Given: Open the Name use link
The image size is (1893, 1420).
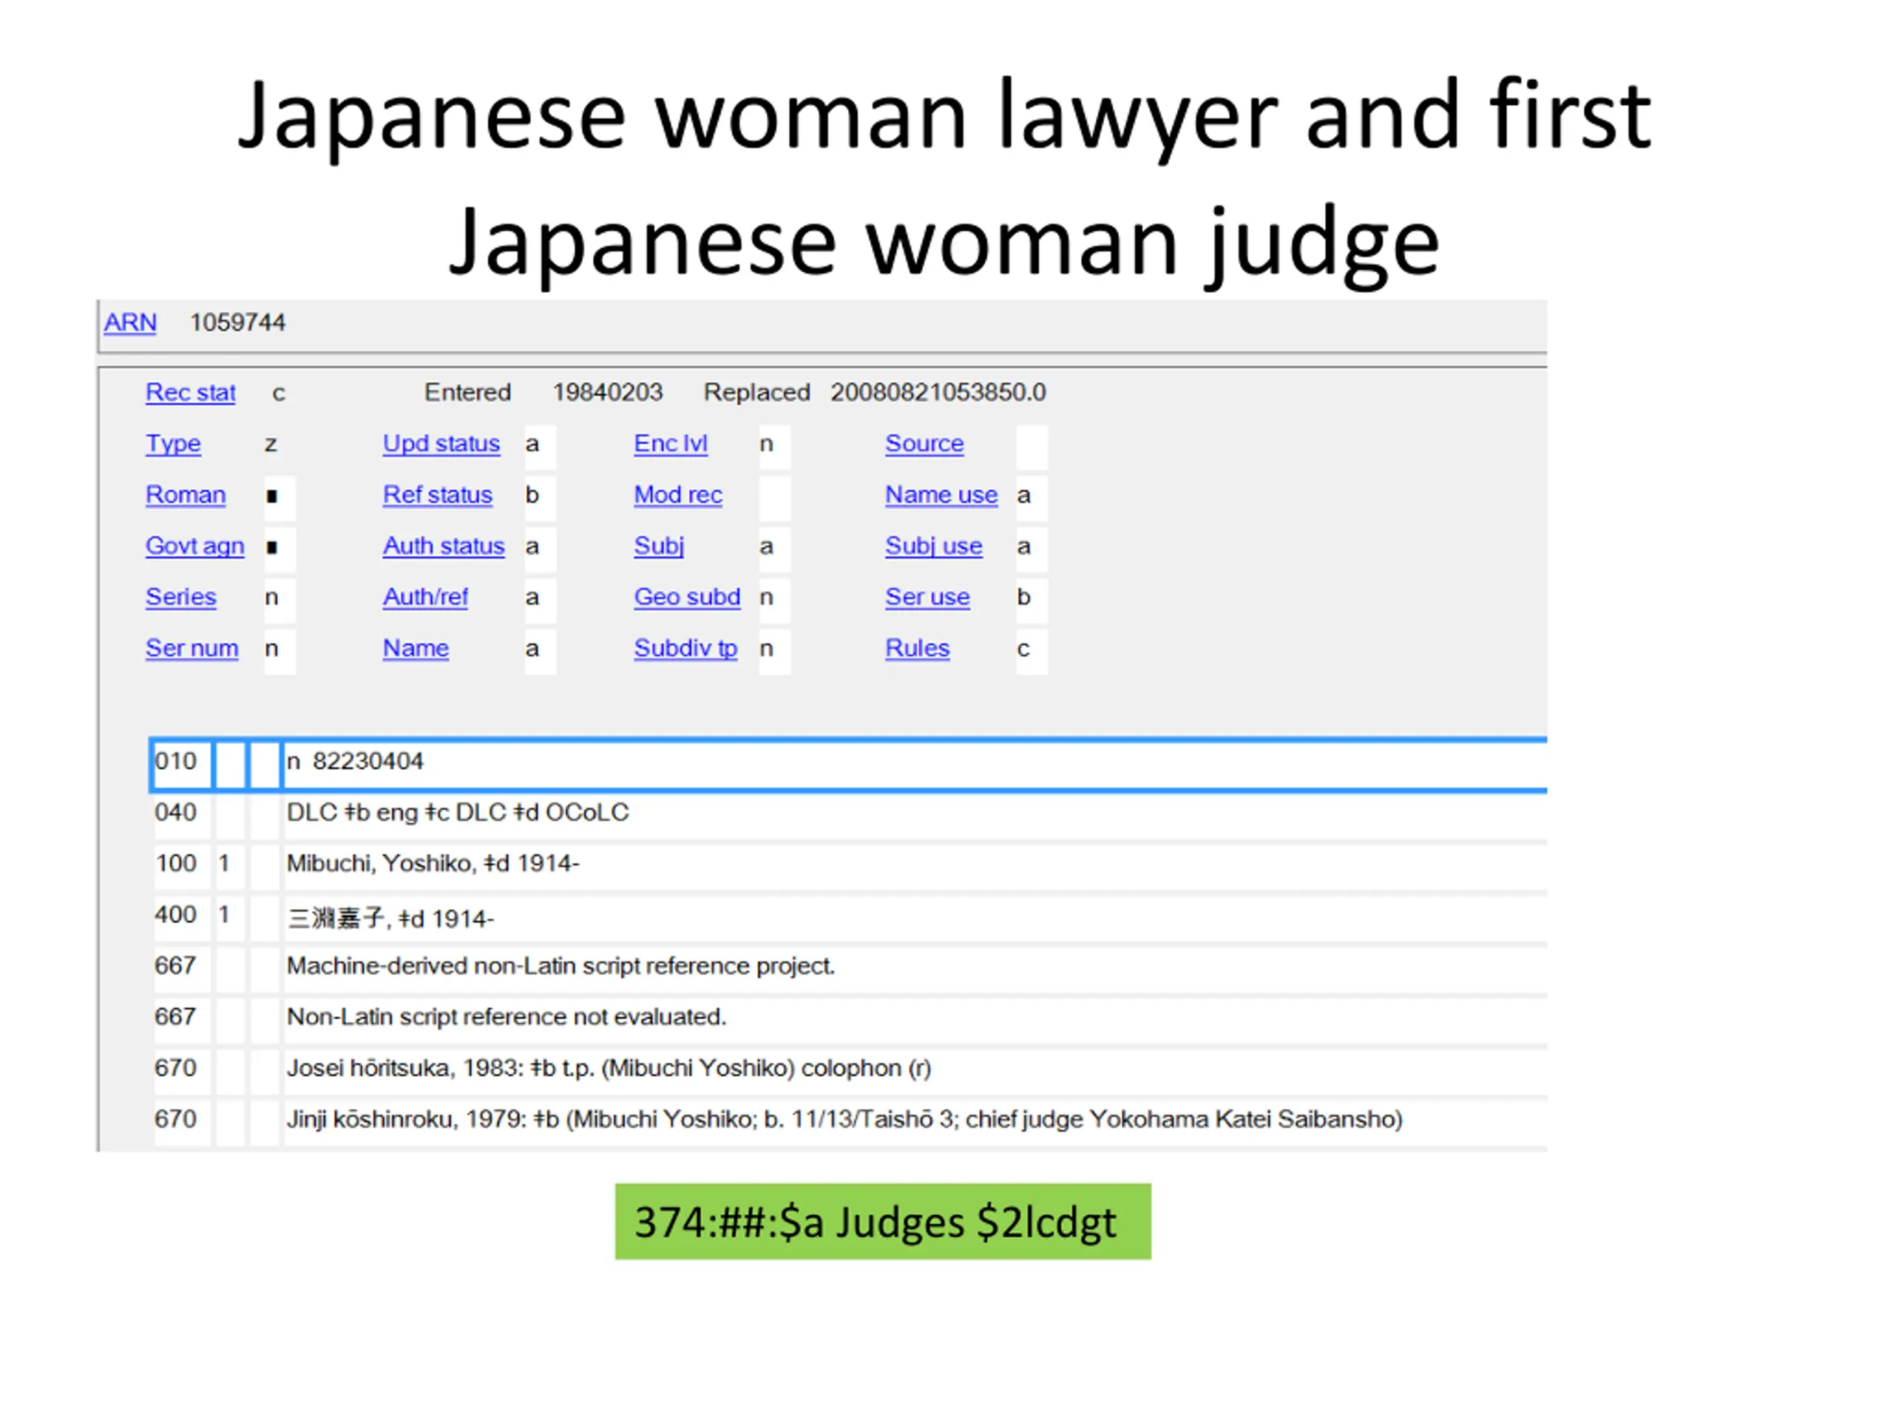Looking at the screenshot, I should (941, 495).
